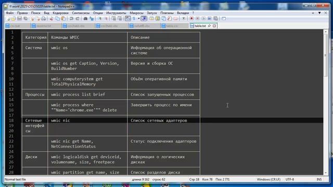Toggle show all characters icon
This screenshot has width=333, height=187.
pyautogui.click(x=134, y=19)
